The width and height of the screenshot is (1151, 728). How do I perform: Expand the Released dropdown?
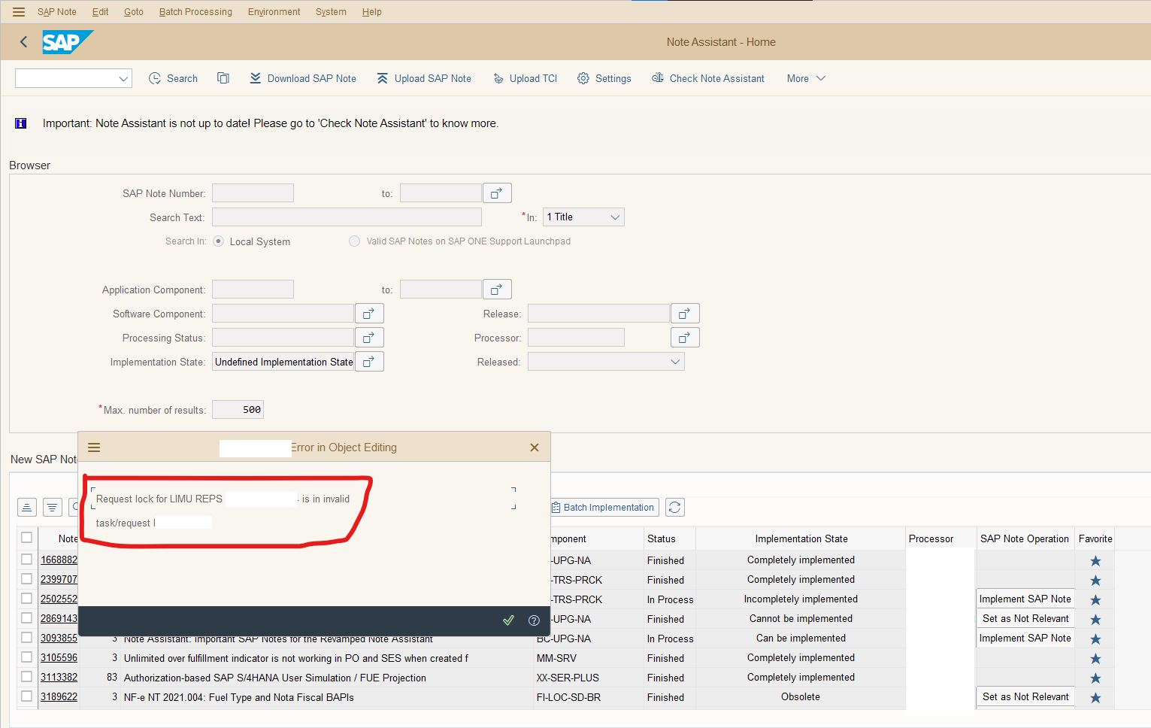tap(675, 362)
